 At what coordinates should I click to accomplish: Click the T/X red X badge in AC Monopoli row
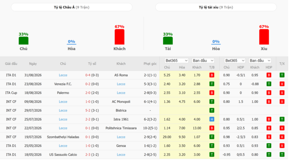(282, 101)
